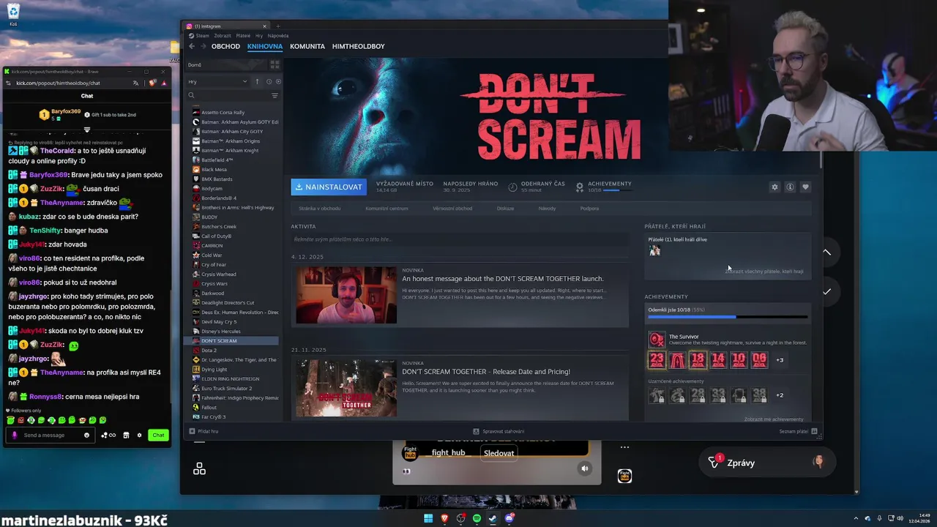Open the Nápověda menu

pos(278,36)
